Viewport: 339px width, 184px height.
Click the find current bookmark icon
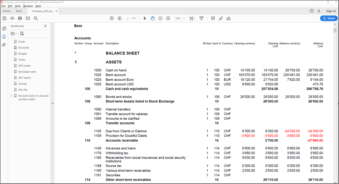point(22,34)
